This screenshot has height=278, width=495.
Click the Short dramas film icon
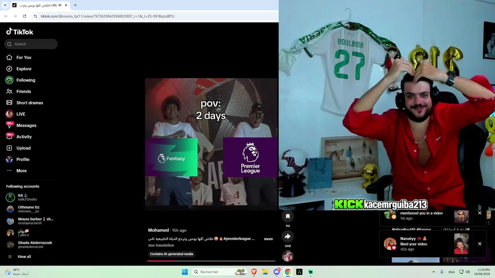pos(9,103)
